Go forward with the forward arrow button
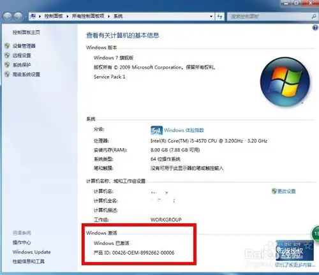Image resolution: width=319 pixels, height=275 pixels. [19, 16]
